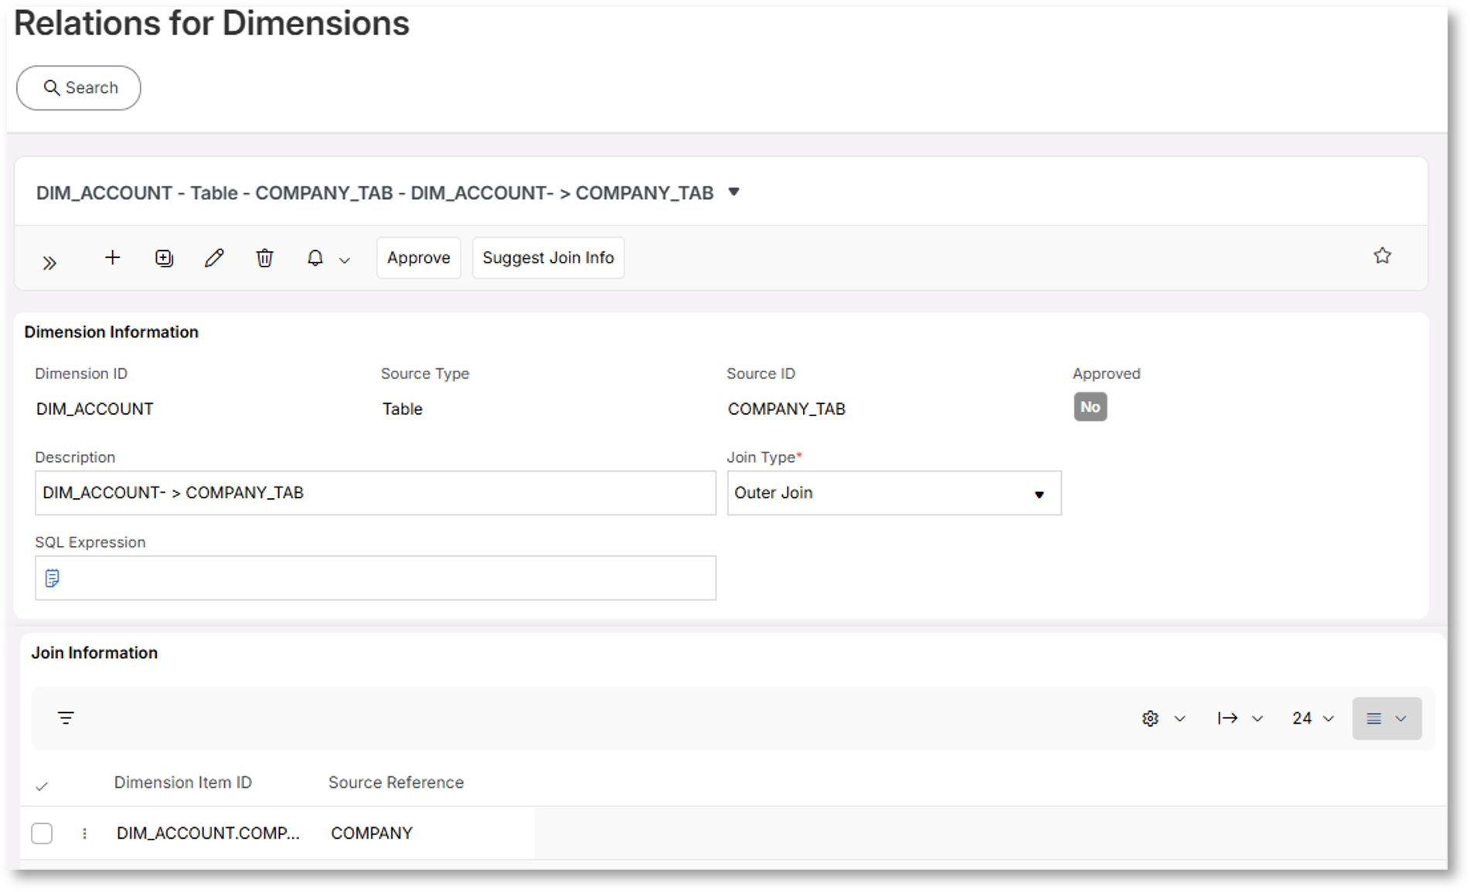Sort by Dimension Item ID column
This screenshot has height=892, width=1470.
point(183,782)
